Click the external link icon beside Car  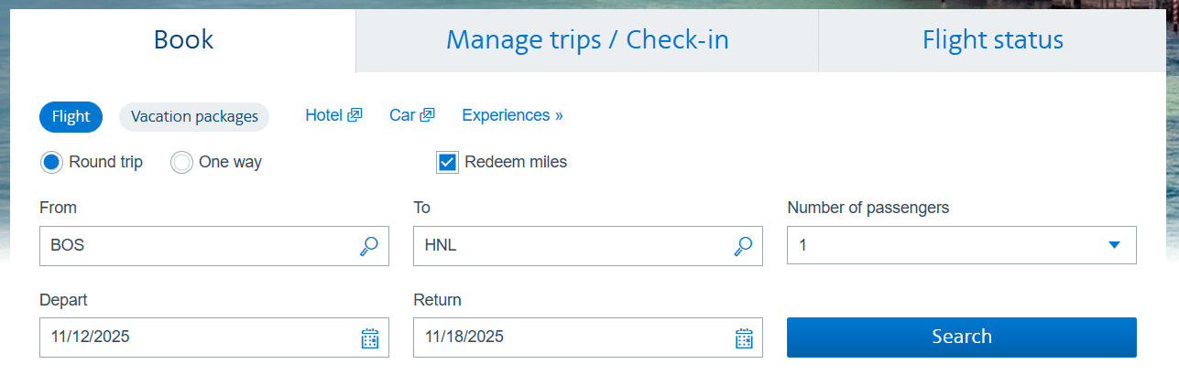(427, 115)
